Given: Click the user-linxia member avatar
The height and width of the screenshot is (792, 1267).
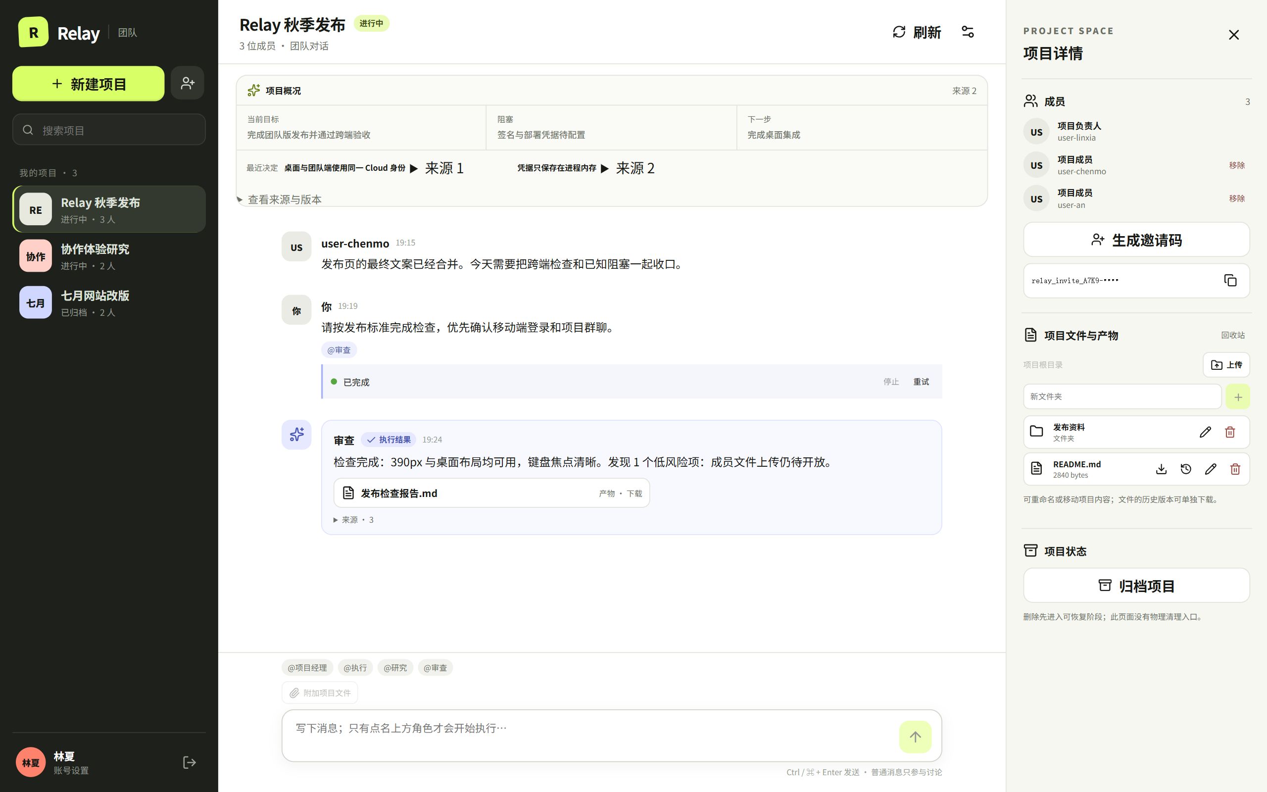Looking at the screenshot, I should tap(1037, 132).
